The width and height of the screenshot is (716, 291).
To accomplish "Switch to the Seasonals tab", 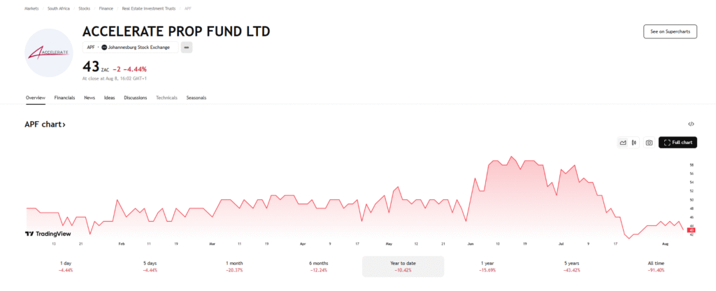I will 196,98.
